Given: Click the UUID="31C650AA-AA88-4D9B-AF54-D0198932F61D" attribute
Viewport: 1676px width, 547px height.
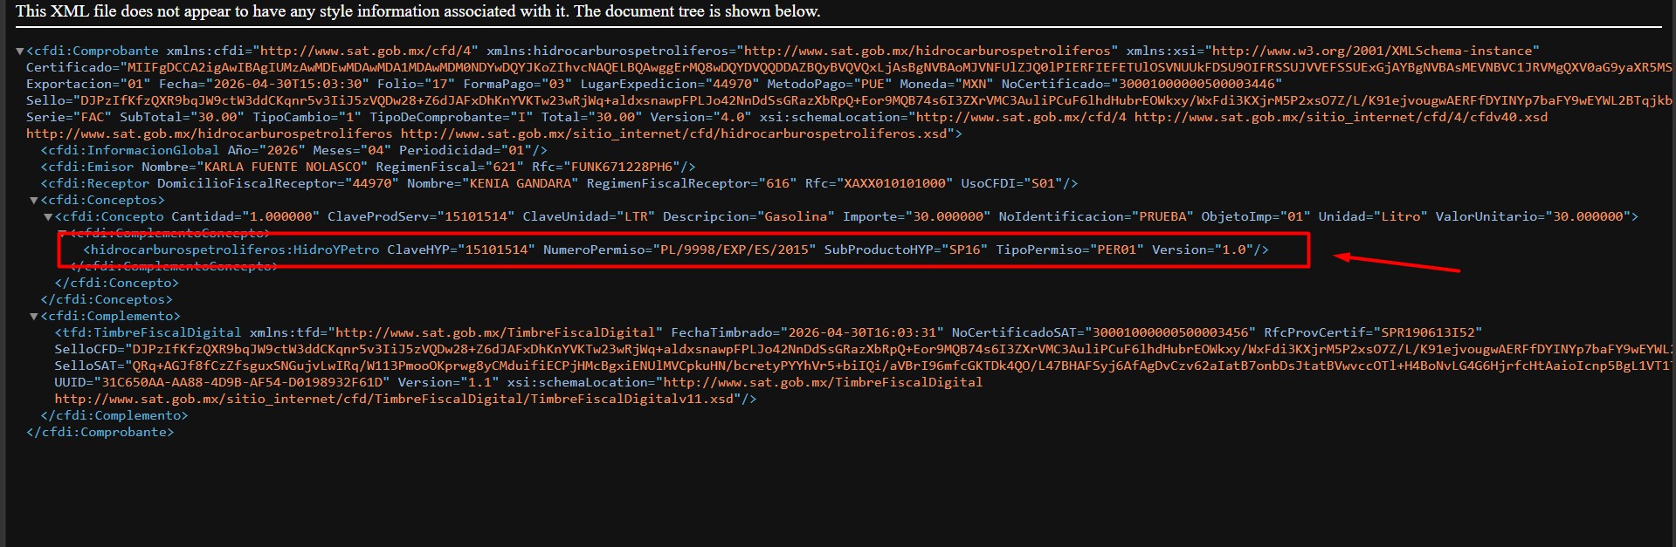Looking at the screenshot, I should [222, 382].
